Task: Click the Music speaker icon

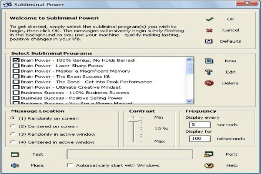Action: pos(15,165)
